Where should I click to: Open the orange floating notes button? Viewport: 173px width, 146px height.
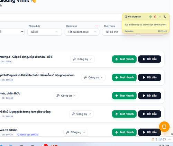(x=164, y=127)
